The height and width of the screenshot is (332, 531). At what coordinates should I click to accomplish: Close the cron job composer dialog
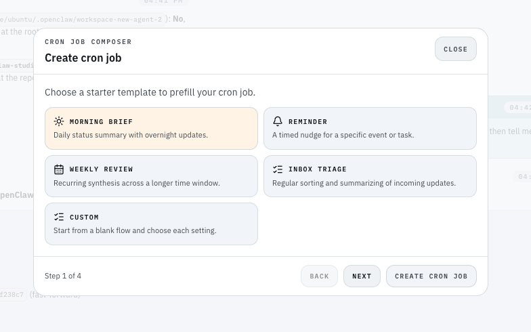point(455,49)
